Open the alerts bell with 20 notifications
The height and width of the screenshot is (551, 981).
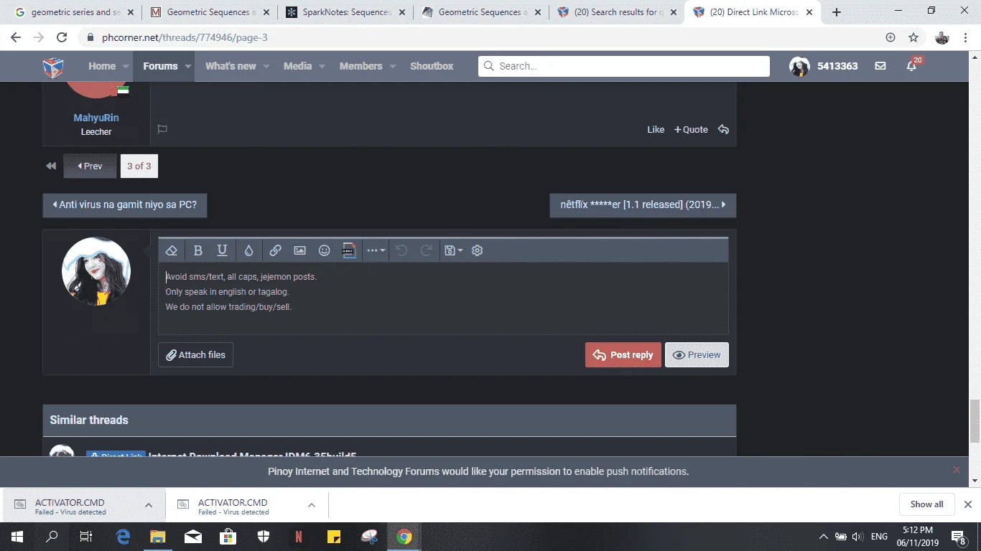coord(912,66)
